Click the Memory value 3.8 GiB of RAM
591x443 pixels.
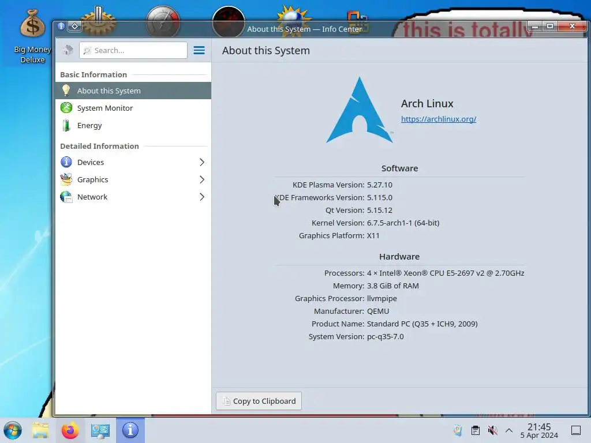tap(392, 286)
